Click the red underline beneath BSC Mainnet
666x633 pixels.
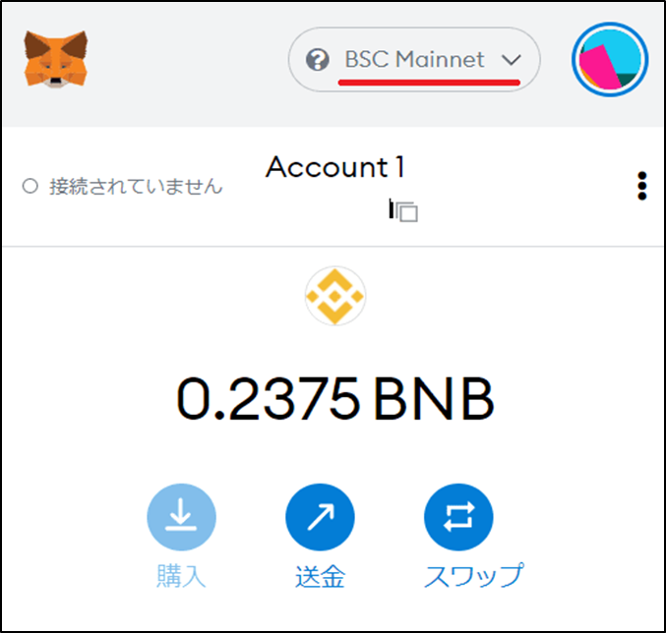[429, 83]
